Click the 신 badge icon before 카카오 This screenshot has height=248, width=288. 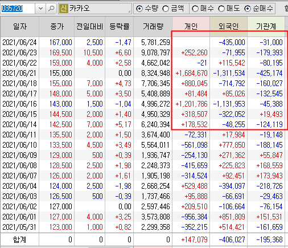click(x=64, y=9)
